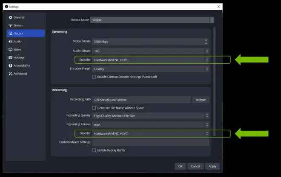Click the Advanced tools icon
This screenshot has height=177, width=281.
[x=10, y=73]
